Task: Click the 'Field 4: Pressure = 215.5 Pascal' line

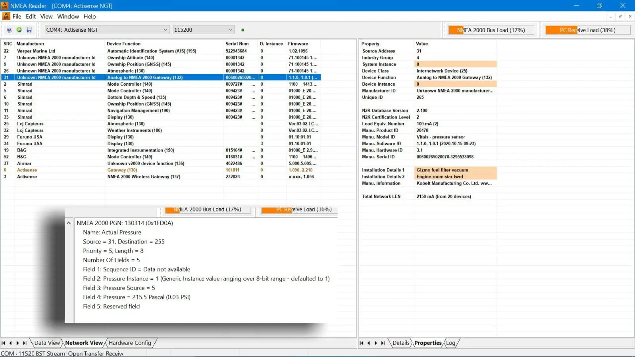Action: pyautogui.click(x=137, y=297)
